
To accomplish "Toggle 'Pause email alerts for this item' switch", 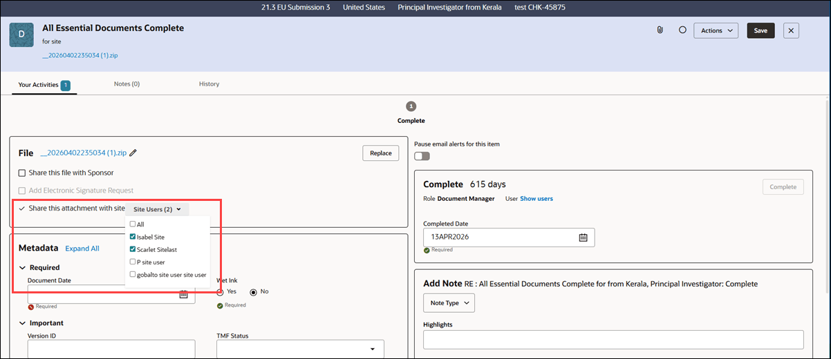I will (422, 156).
